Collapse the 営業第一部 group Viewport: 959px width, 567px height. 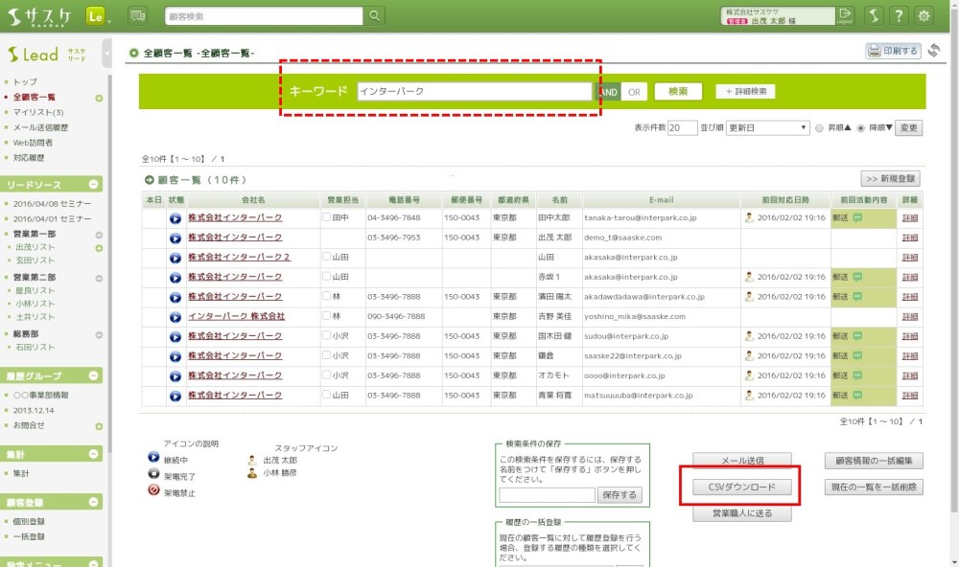99,235
